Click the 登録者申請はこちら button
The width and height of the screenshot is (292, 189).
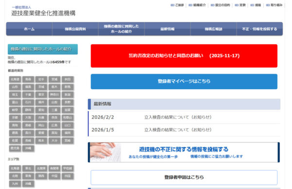[184, 177]
